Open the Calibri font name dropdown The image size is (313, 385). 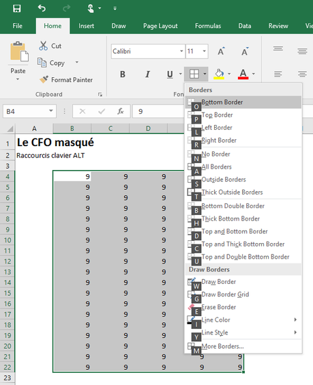[x=181, y=51]
